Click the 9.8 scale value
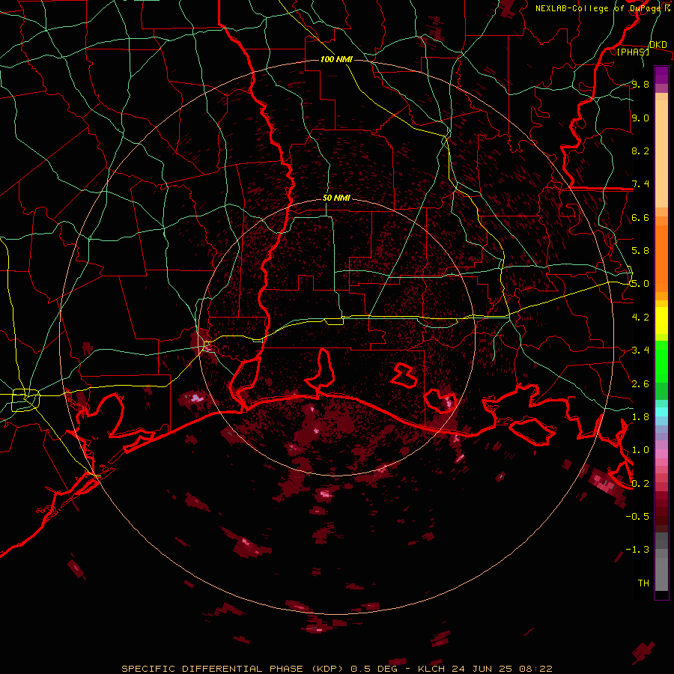 (x=640, y=84)
